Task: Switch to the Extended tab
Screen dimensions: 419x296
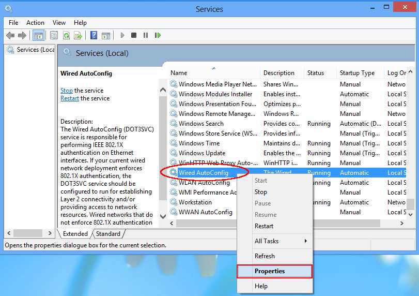Action: [x=75, y=233]
